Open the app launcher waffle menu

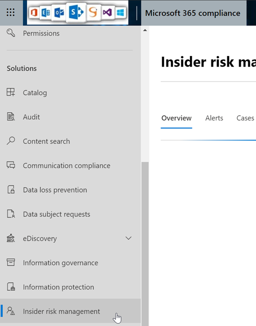pyautogui.click(x=11, y=13)
